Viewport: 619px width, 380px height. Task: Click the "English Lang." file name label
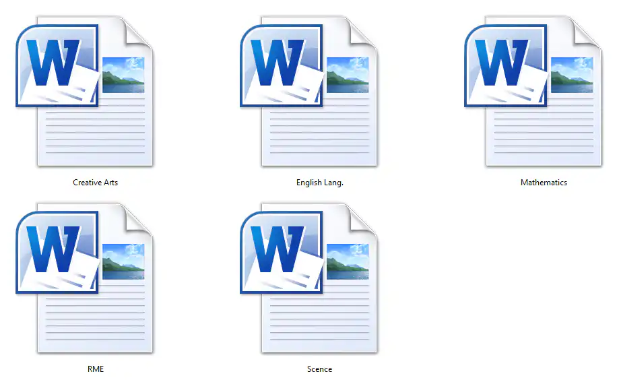pyautogui.click(x=320, y=183)
